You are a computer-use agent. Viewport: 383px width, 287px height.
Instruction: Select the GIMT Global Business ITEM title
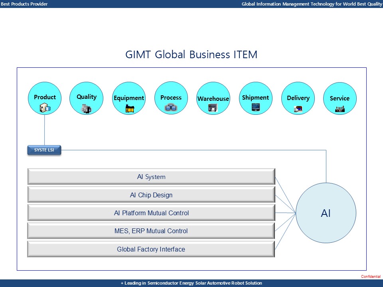tap(191, 55)
